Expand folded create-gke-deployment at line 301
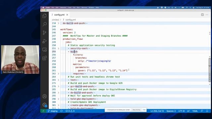 58,105
